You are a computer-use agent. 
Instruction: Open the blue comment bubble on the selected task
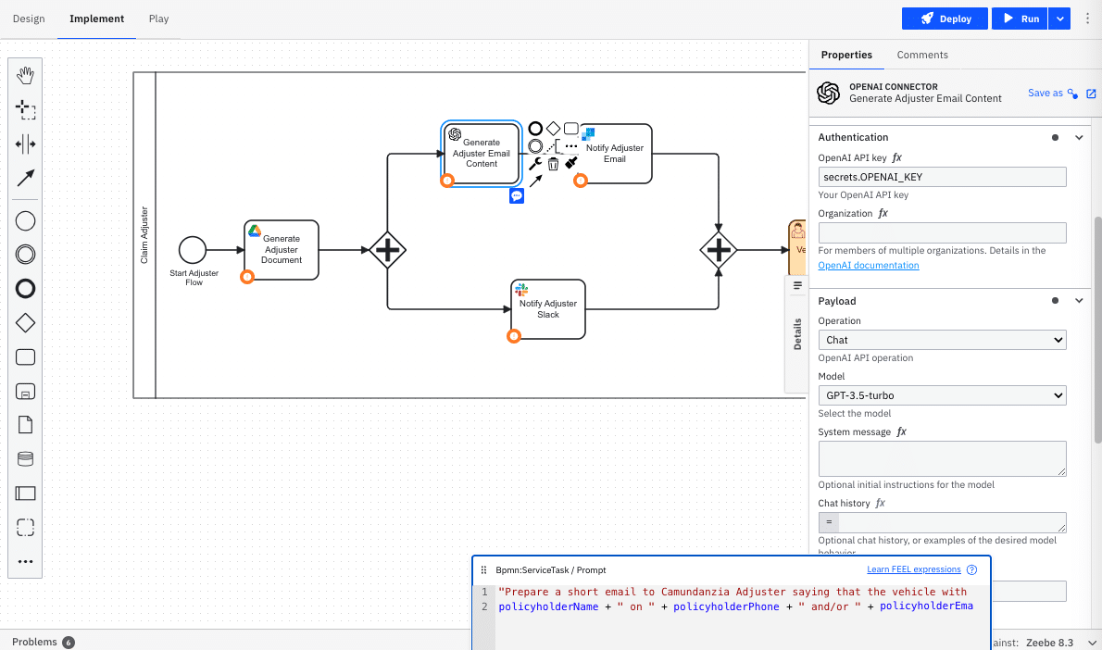(517, 196)
